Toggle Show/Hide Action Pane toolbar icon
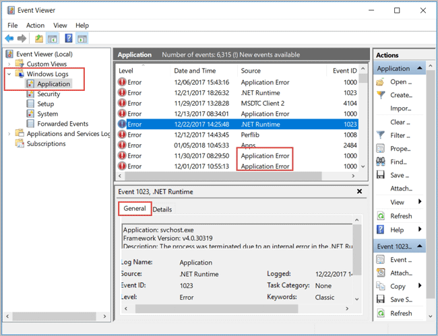This screenshot has height=336, width=438. (82, 38)
